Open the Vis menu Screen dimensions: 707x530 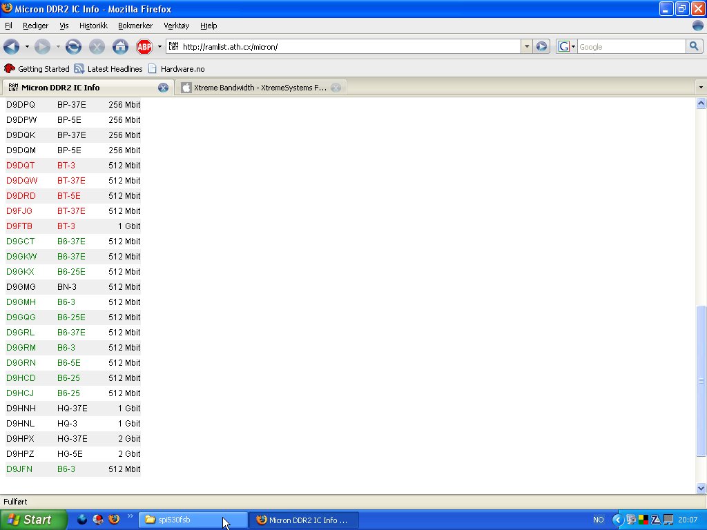[x=64, y=26]
